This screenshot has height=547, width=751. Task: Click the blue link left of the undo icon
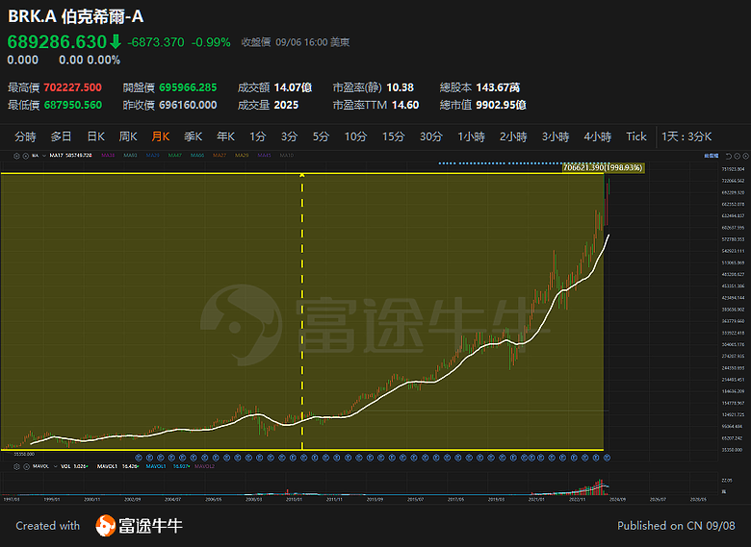pos(712,156)
